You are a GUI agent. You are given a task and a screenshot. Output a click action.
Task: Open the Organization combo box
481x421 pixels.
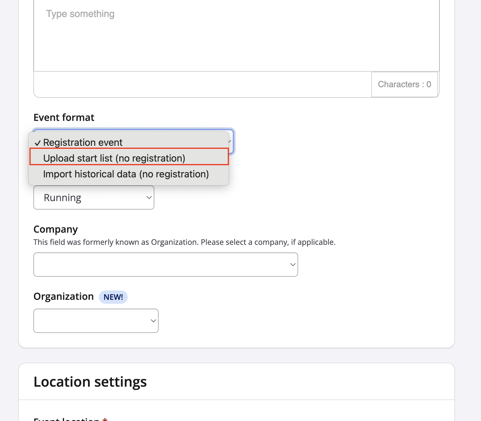[96, 321]
